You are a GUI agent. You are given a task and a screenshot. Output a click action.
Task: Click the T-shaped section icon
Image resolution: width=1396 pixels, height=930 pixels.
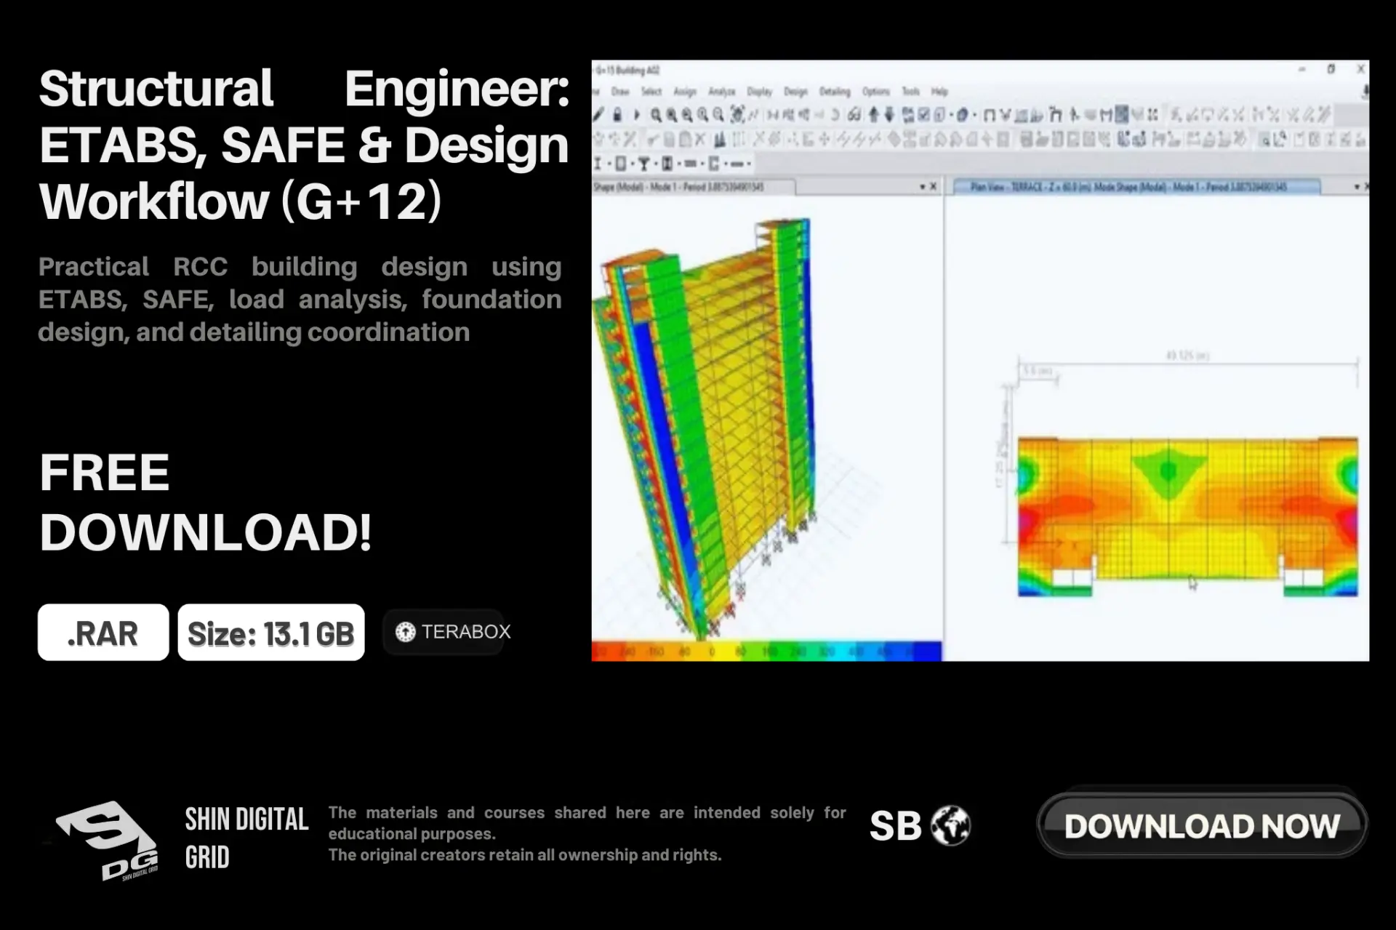(x=644, y=163)
